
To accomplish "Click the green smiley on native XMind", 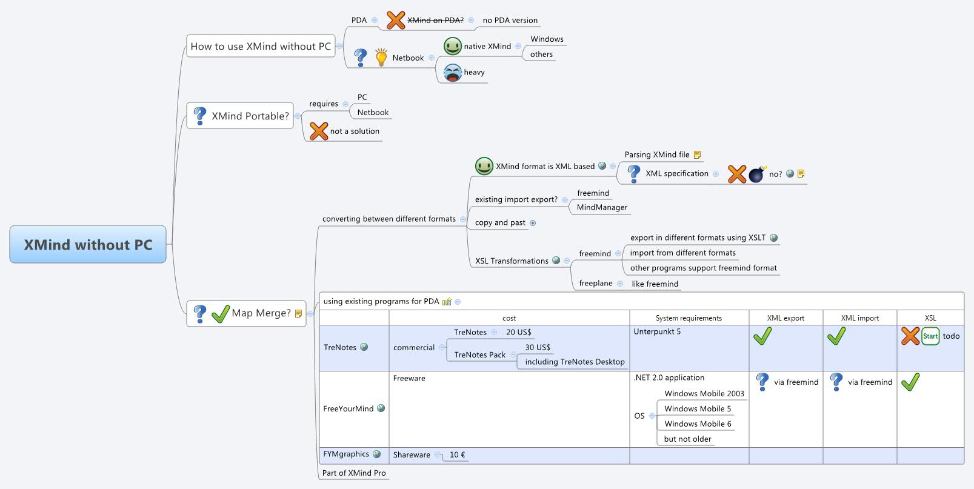I will 453,46.
